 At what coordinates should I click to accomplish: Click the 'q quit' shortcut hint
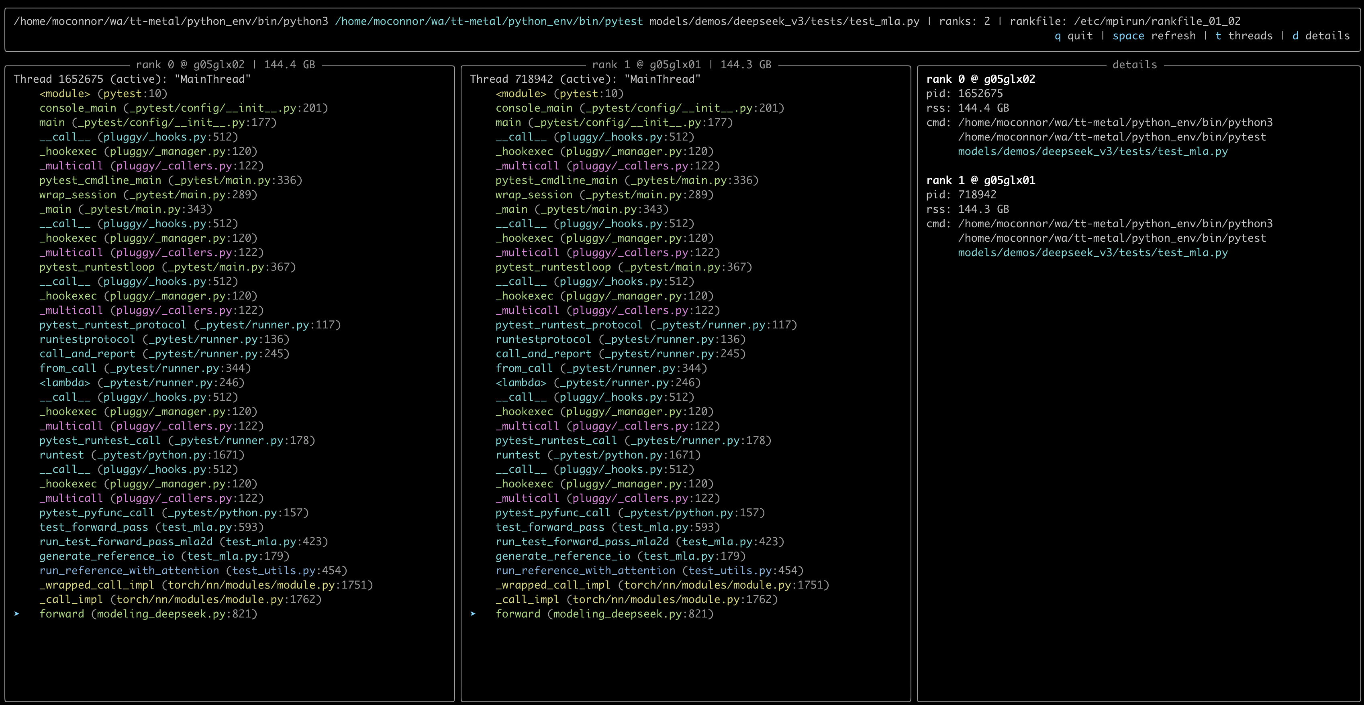(x=1073, y=36)
